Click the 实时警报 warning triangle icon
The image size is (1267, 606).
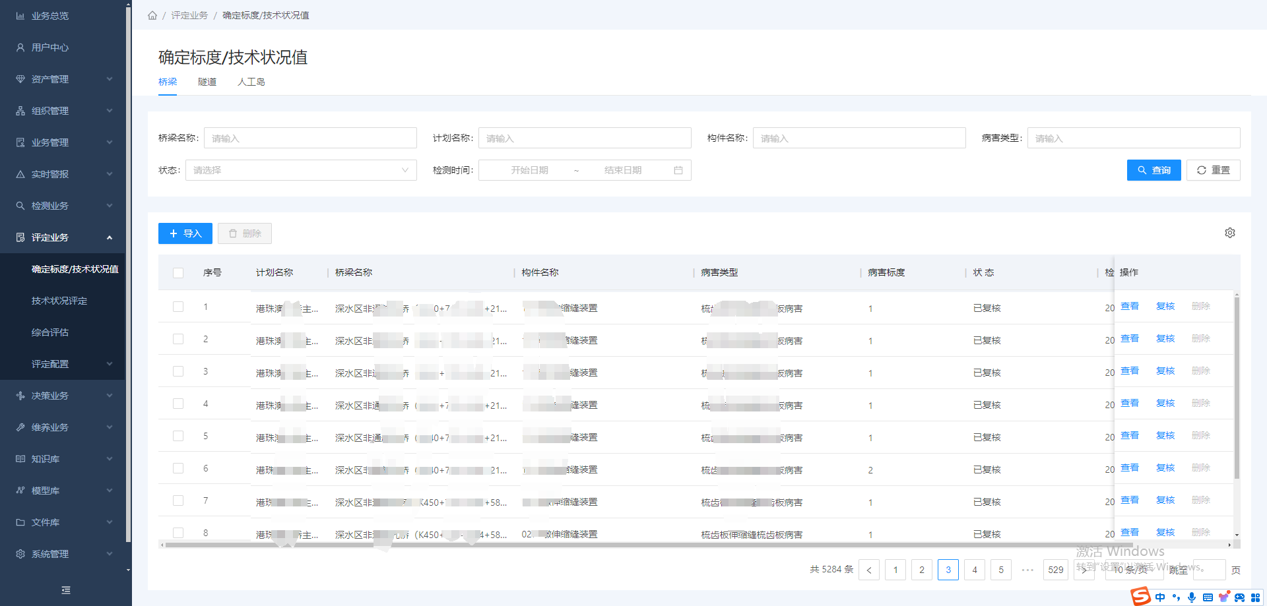point(20,174)
